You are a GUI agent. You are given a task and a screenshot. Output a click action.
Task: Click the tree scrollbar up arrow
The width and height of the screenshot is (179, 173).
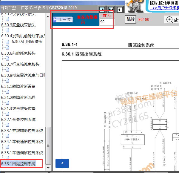point(48,16)
